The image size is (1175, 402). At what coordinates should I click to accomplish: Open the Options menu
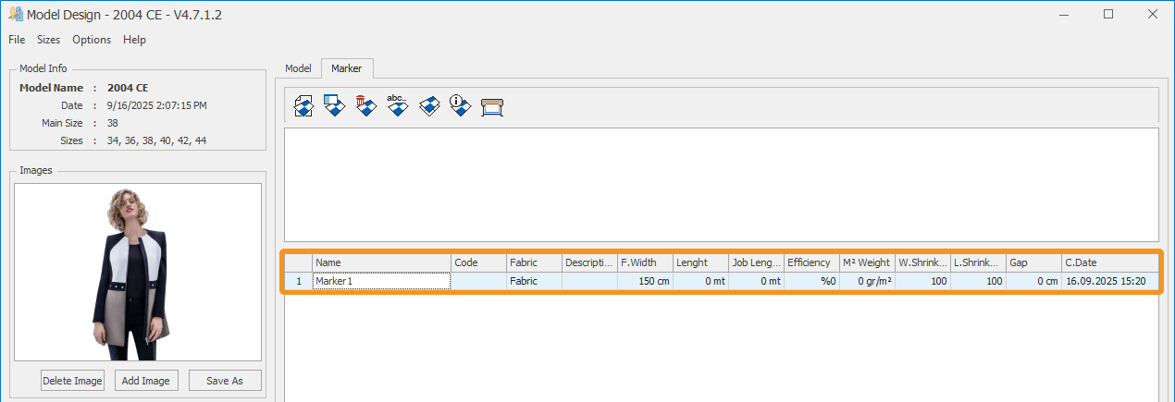92,40
